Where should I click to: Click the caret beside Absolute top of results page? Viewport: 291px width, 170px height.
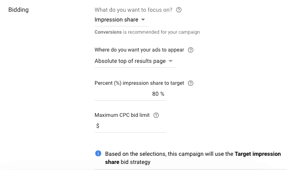(170, 61)
